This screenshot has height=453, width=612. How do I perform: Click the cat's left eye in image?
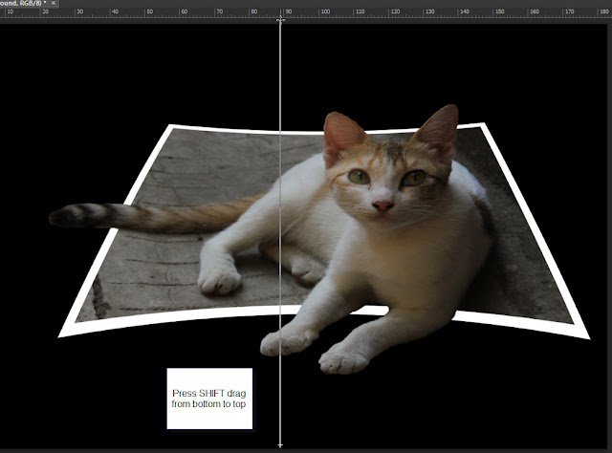coord(359,176)
